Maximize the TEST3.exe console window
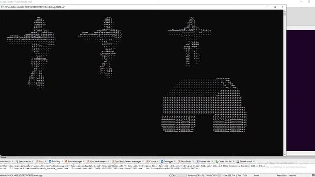This screenshot has width=315, height=177. coord(275,7)
